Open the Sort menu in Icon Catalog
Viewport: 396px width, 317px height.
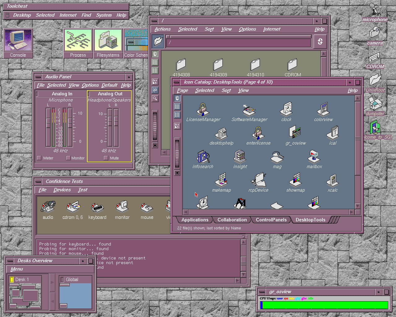226,90
